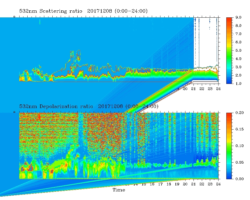Click hour 23 tick under depolarization plot
Screen dimensions: 250x200
pyautogui.click(x=210, y=184)
